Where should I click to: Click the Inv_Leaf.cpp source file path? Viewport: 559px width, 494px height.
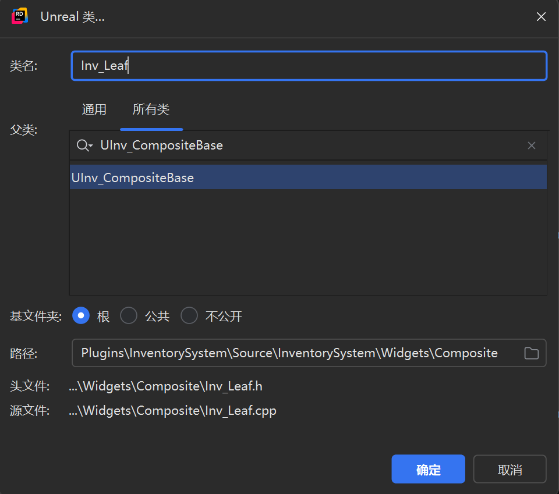point(172,411)
